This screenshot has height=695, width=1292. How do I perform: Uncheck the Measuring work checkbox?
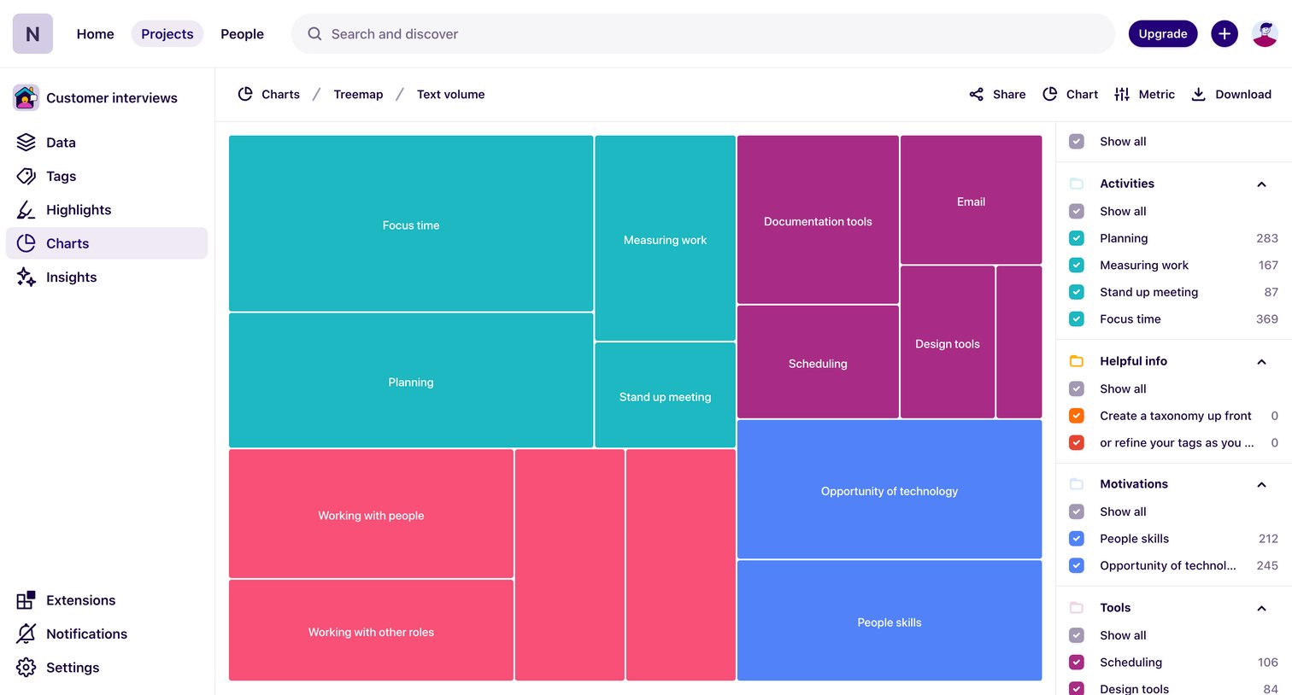tap(1077, 266)
